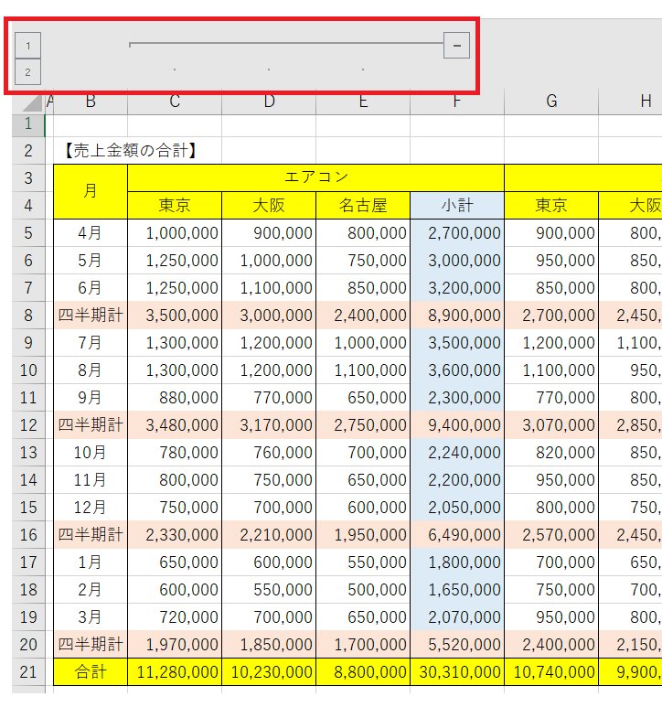Select the 小計 header cell

(x=457, y=206)
